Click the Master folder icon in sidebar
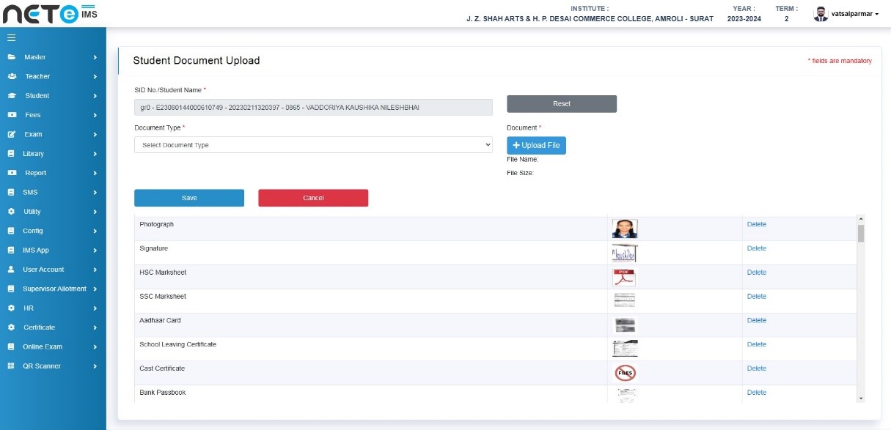Viewport: 891px width, 430px height. click(12, 57)
